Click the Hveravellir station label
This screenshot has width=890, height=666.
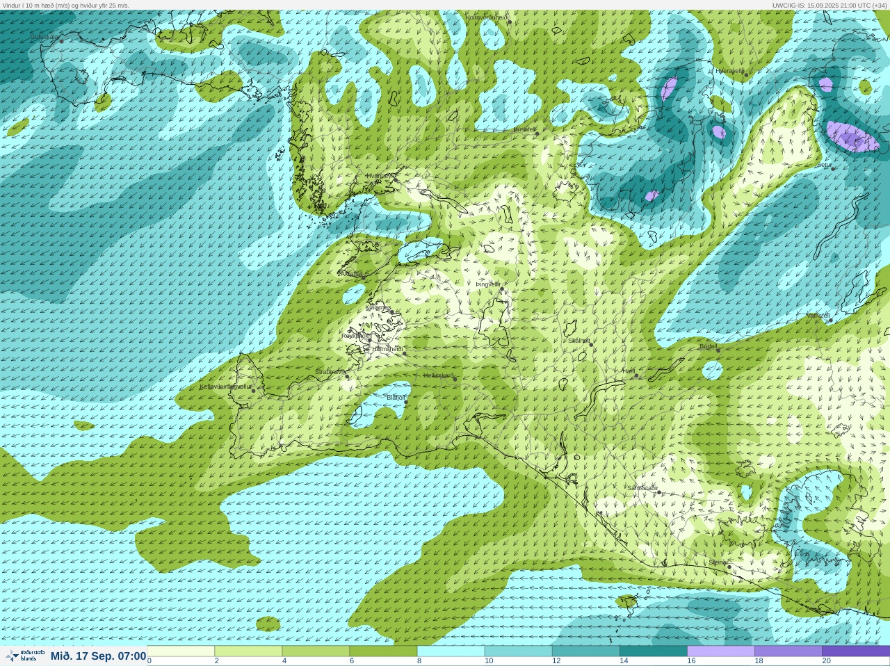pyautogui.click(x=729, y=71)
